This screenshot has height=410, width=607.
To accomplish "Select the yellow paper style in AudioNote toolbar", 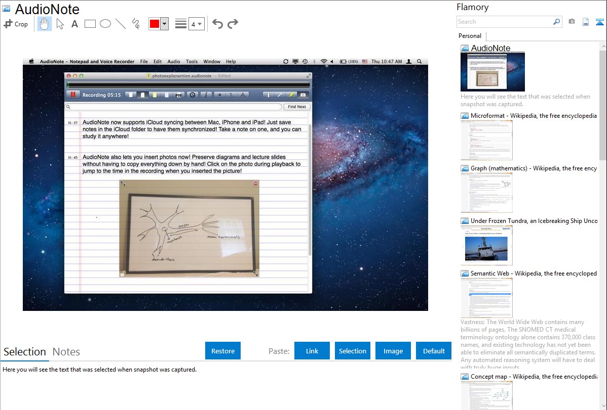I will pos(155,95).
